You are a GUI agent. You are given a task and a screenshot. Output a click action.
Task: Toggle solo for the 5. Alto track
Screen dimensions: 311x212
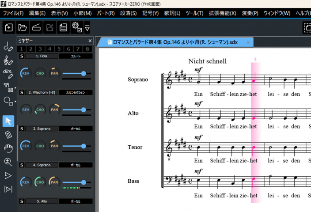point(22,201)
